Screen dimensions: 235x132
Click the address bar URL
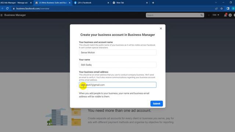33,8
